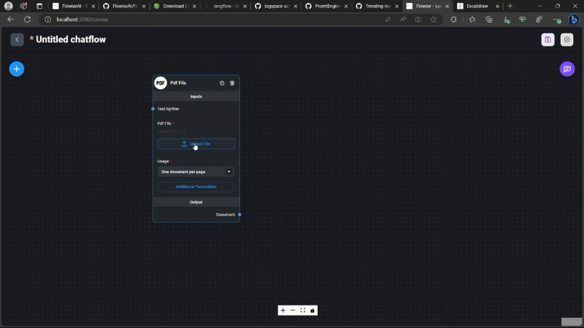Open browser profile sharing icon
This screenshot has width=584, height=328.
click(539, 19)
